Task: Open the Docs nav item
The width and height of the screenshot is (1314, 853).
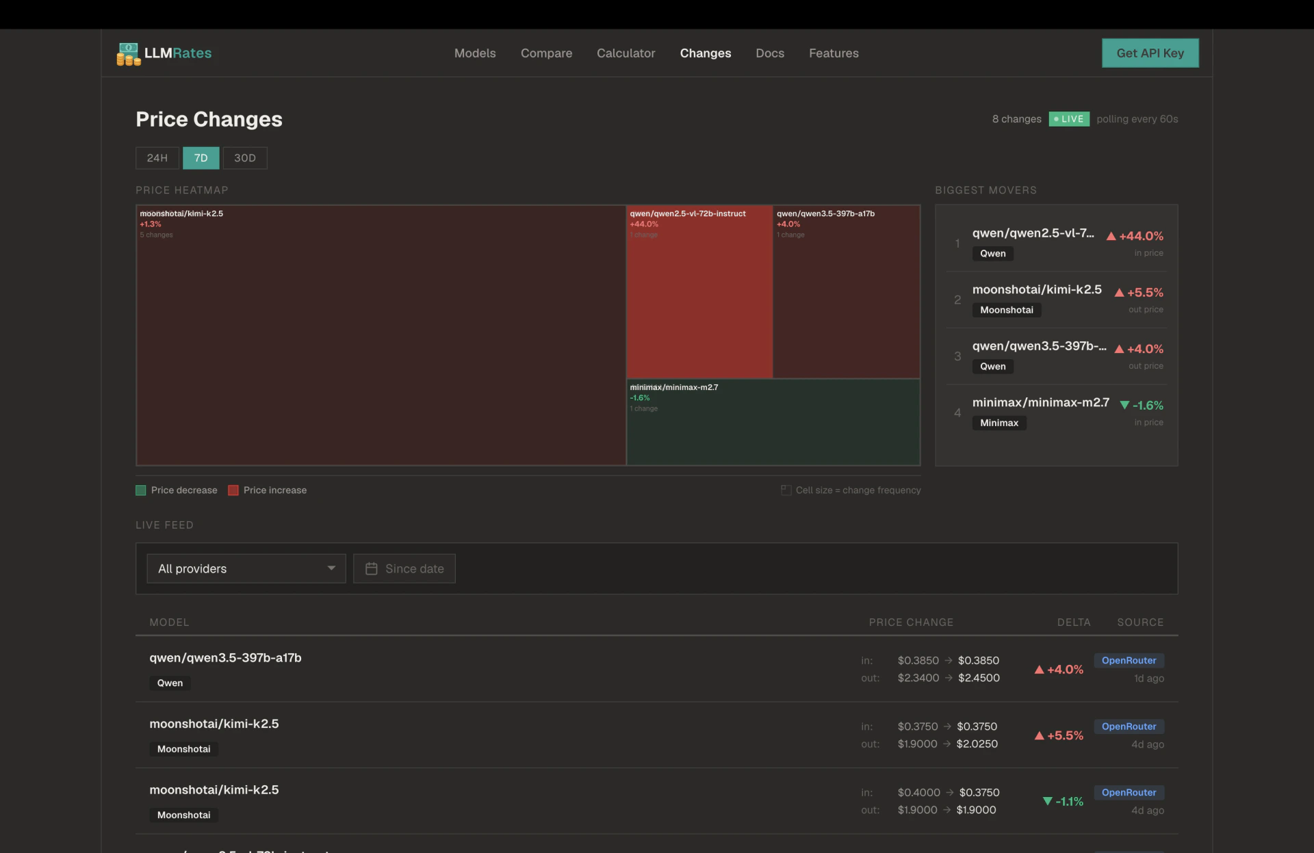Action: click(770, 53)
